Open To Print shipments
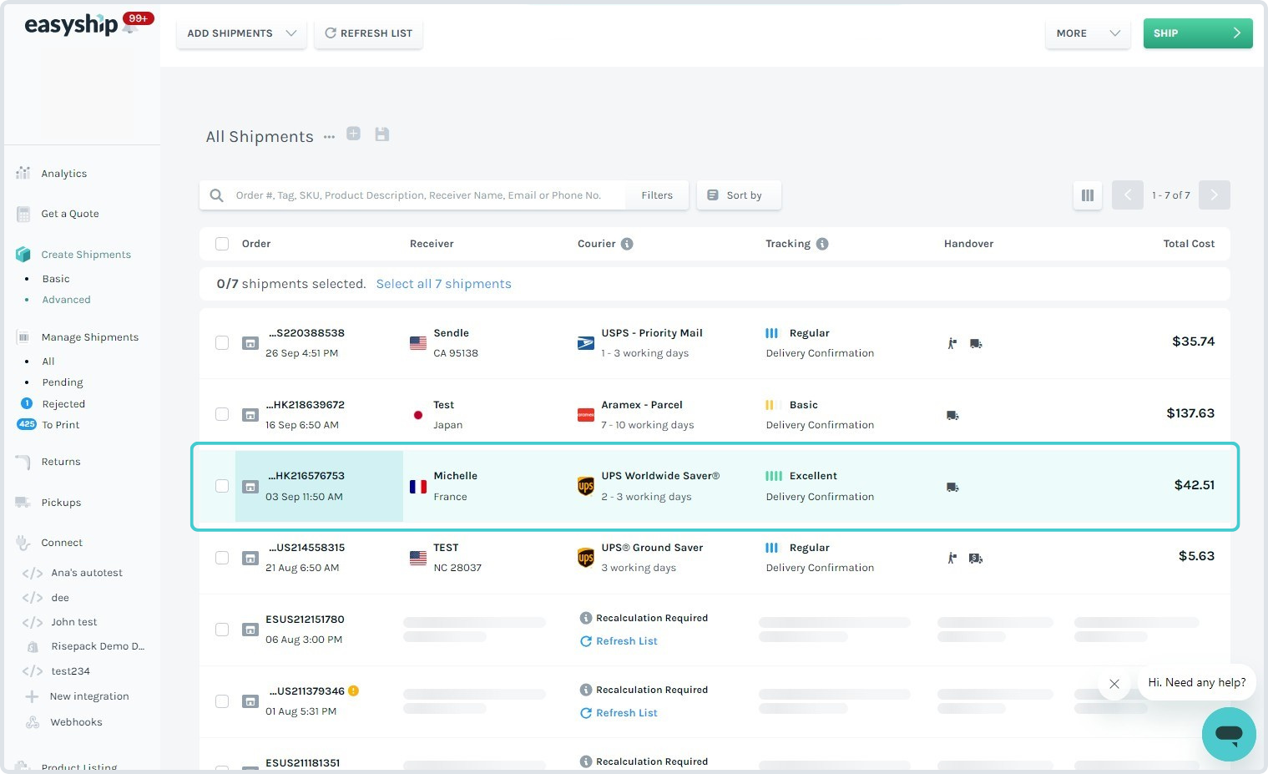This screenshot has height=774, width=1268. click(61, 425)
